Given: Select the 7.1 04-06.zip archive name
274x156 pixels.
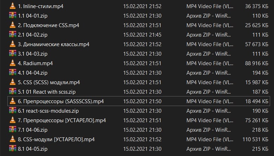Looking at the screenshot, I should coord(32,130).
